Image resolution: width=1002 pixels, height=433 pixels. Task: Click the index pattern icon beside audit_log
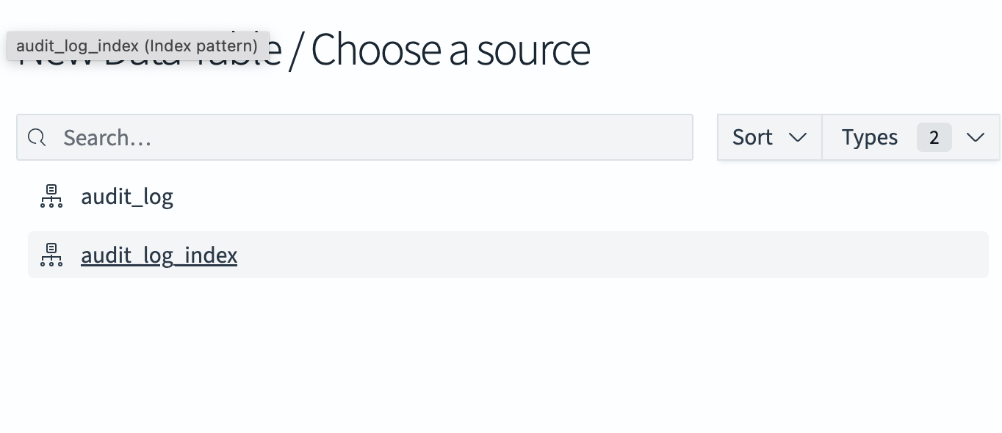pos(51,196)
